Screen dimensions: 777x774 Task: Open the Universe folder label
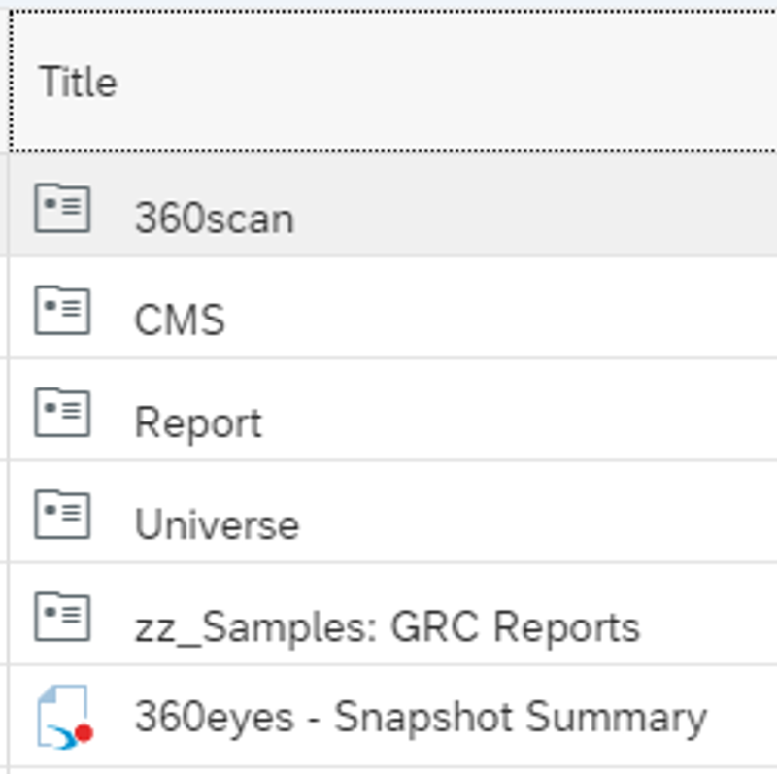click(x=217, y=524)
